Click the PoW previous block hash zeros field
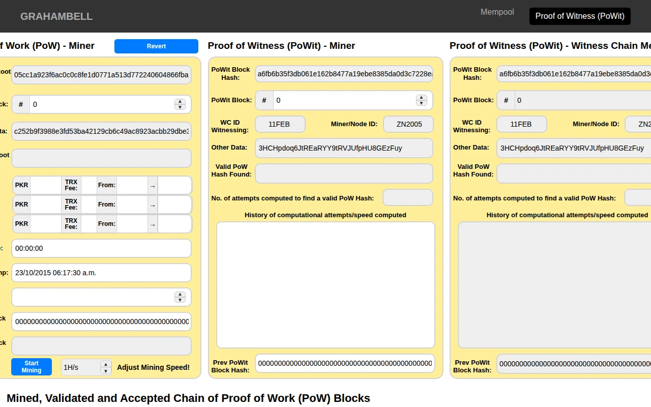This screenshot has width=651, height=407. 101,322
